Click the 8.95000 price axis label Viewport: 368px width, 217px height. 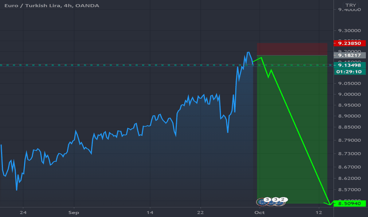coord(349,105)
